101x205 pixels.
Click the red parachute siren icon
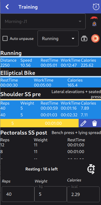[94, 21]
